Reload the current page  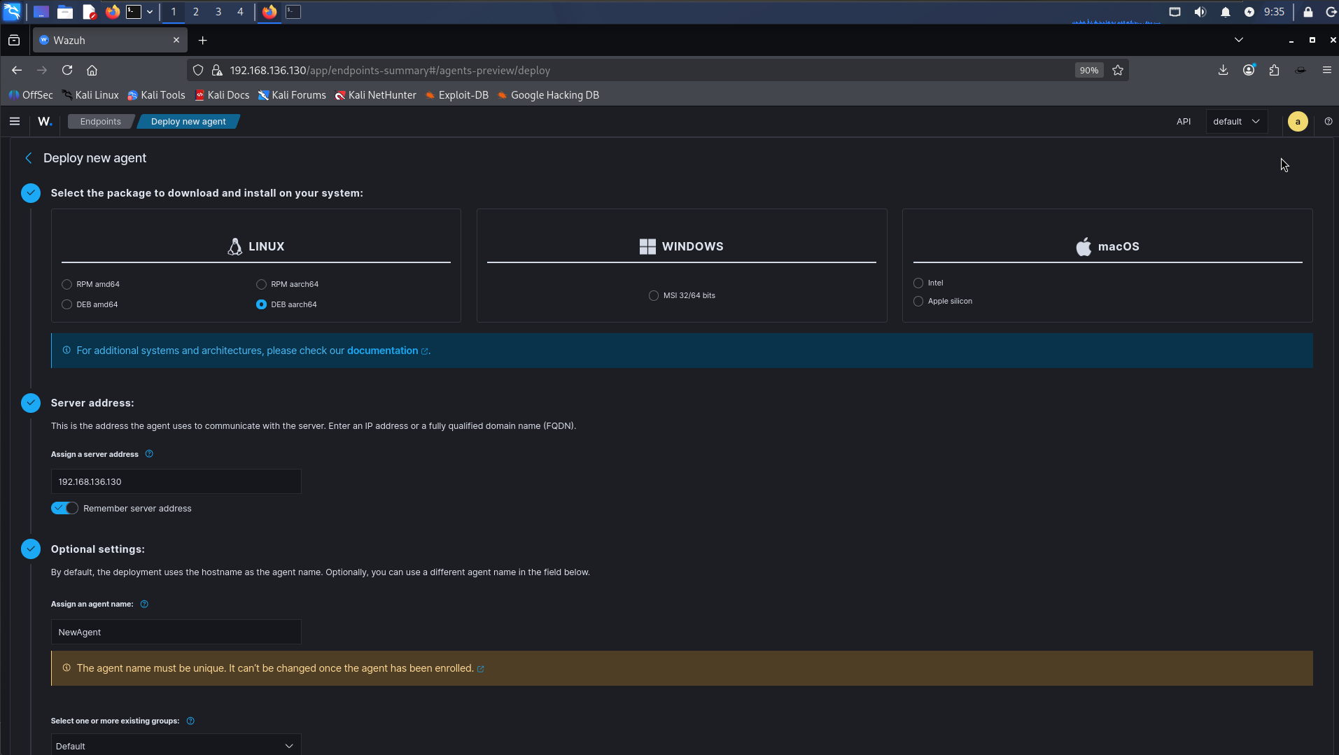coord(67,70)
